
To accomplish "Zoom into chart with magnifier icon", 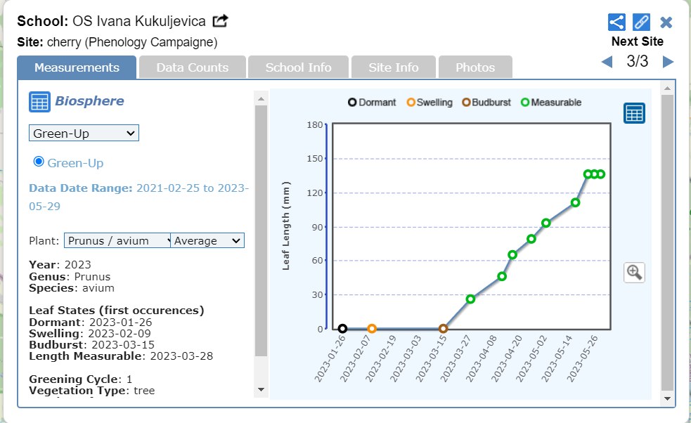I will (634, 273).
